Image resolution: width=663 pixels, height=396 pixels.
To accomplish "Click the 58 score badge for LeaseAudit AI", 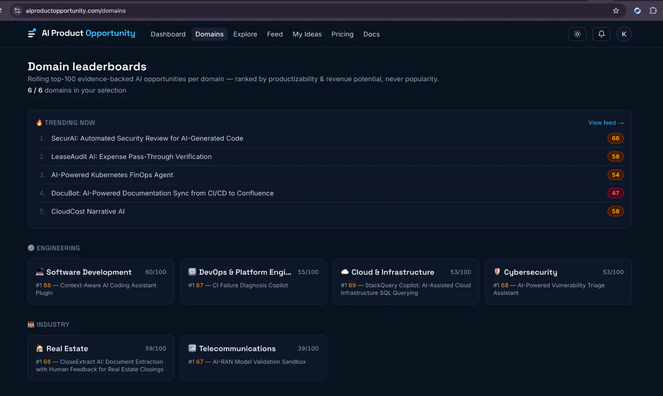I will tap(615, 156).
